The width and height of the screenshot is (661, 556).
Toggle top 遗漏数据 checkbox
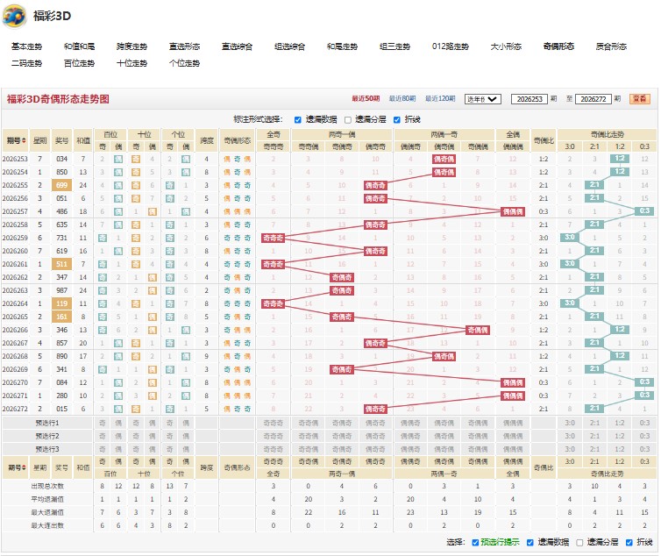(x=297, y=120)
